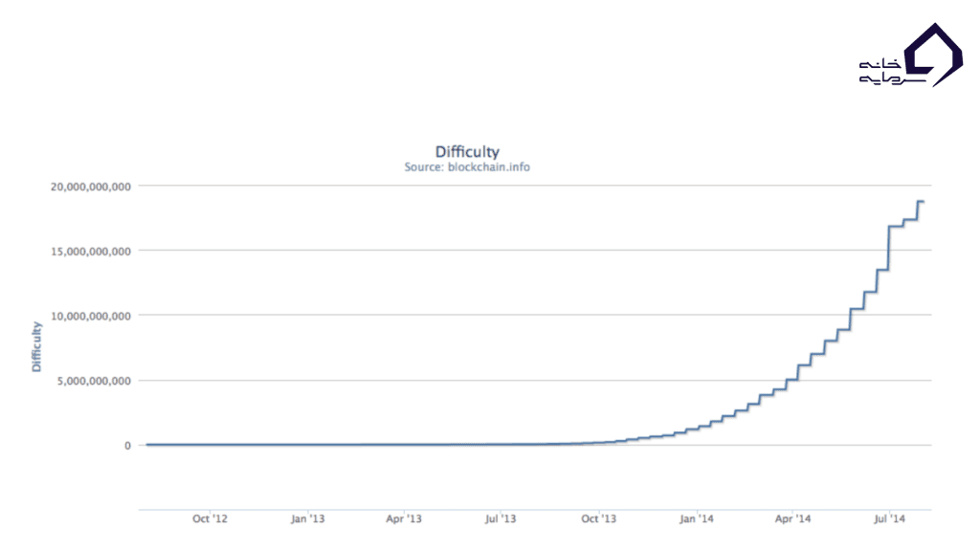Image resolution: width=980 pixels, height=551 pixels.
Task: Click the vertical "Difficulty" y-axis label
Action: pos(36,346)
